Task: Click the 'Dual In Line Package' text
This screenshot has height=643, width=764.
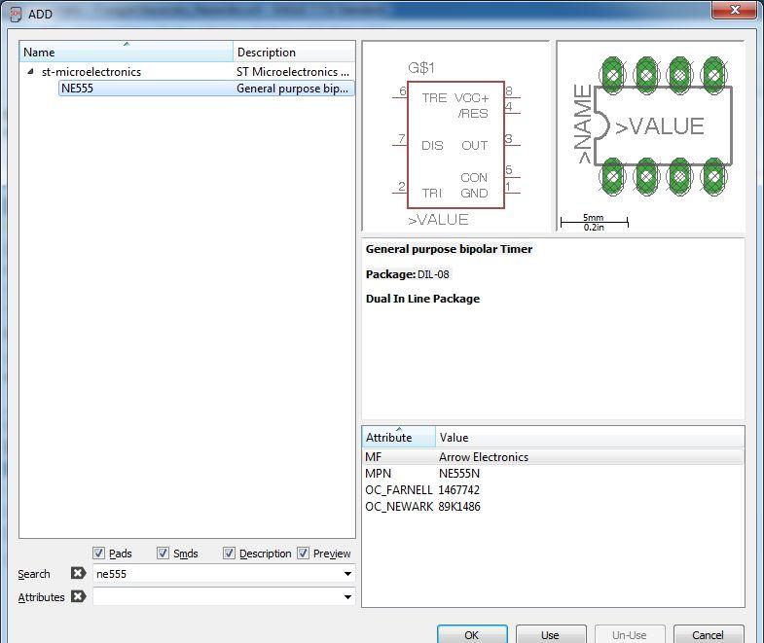Action: (x=422, y=299)
